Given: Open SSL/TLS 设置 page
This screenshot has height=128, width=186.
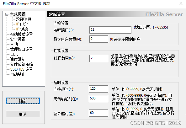Looking at the screenshot, I should (x=21, y=69).
